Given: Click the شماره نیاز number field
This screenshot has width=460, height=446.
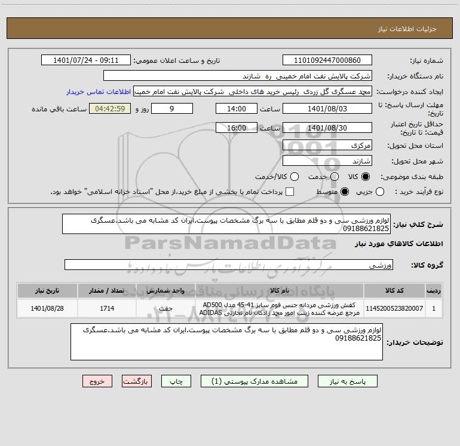Looking at the screenshot, I should [x=327, y=60].
